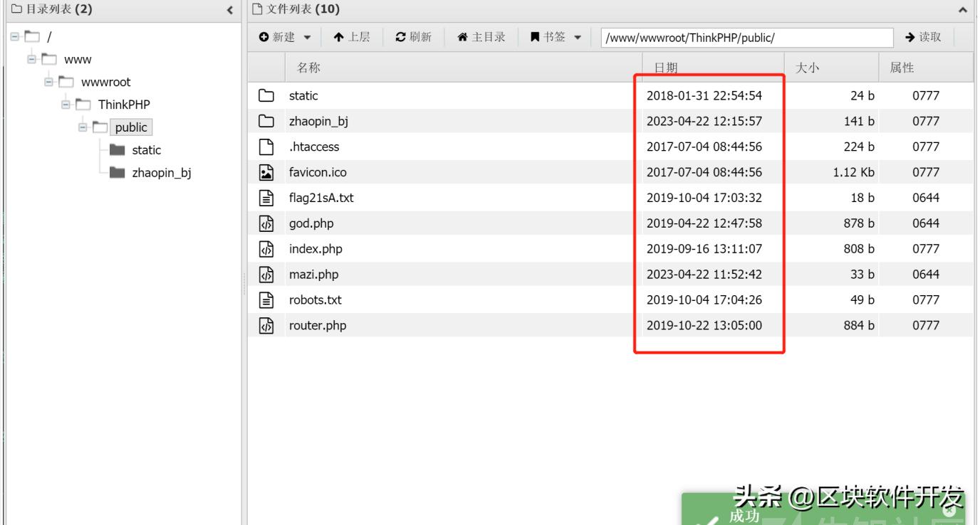Click the mazi.php code file icon
Viewport: 980px width, 525px height.
click(266, 275)
